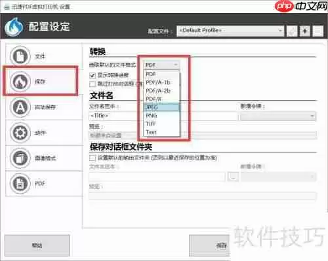
Task: Click the 帮助 button at bottom left
Action: coord(37,245)
